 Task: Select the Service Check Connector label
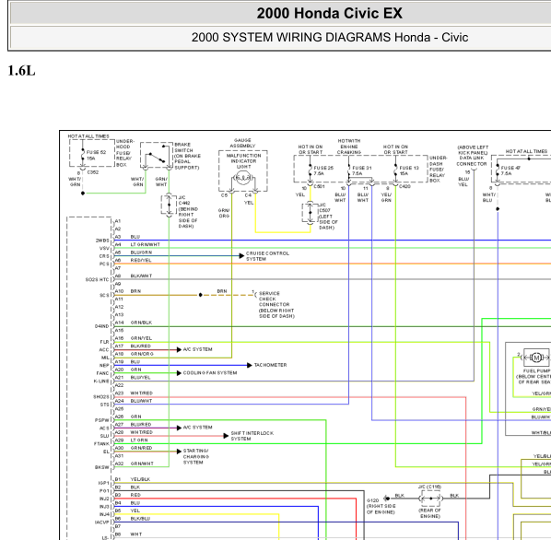click(276, 305)
